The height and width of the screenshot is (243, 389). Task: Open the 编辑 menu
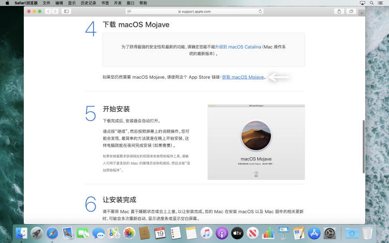pyautogui.click(x=59, y=3)
